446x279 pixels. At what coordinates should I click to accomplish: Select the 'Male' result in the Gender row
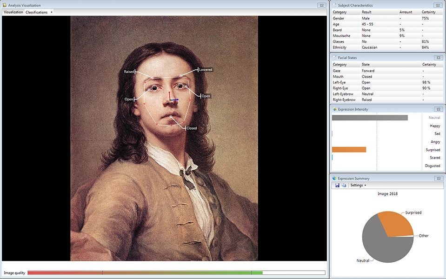(366, 19)
